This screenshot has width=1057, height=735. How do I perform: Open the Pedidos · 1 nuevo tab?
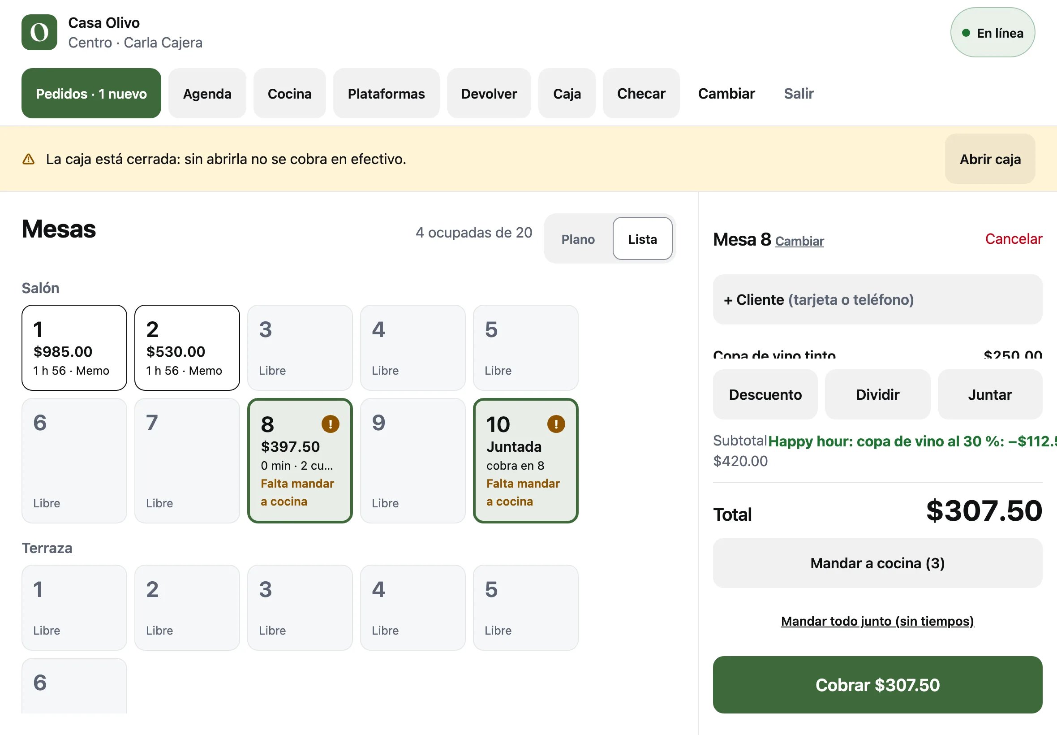[91, 94]
